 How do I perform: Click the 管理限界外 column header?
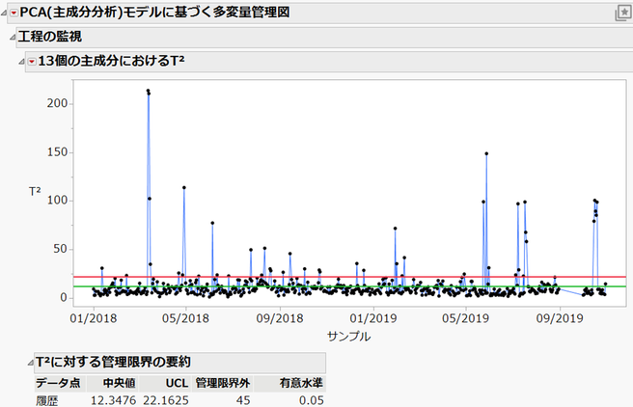tap(223, 383)
